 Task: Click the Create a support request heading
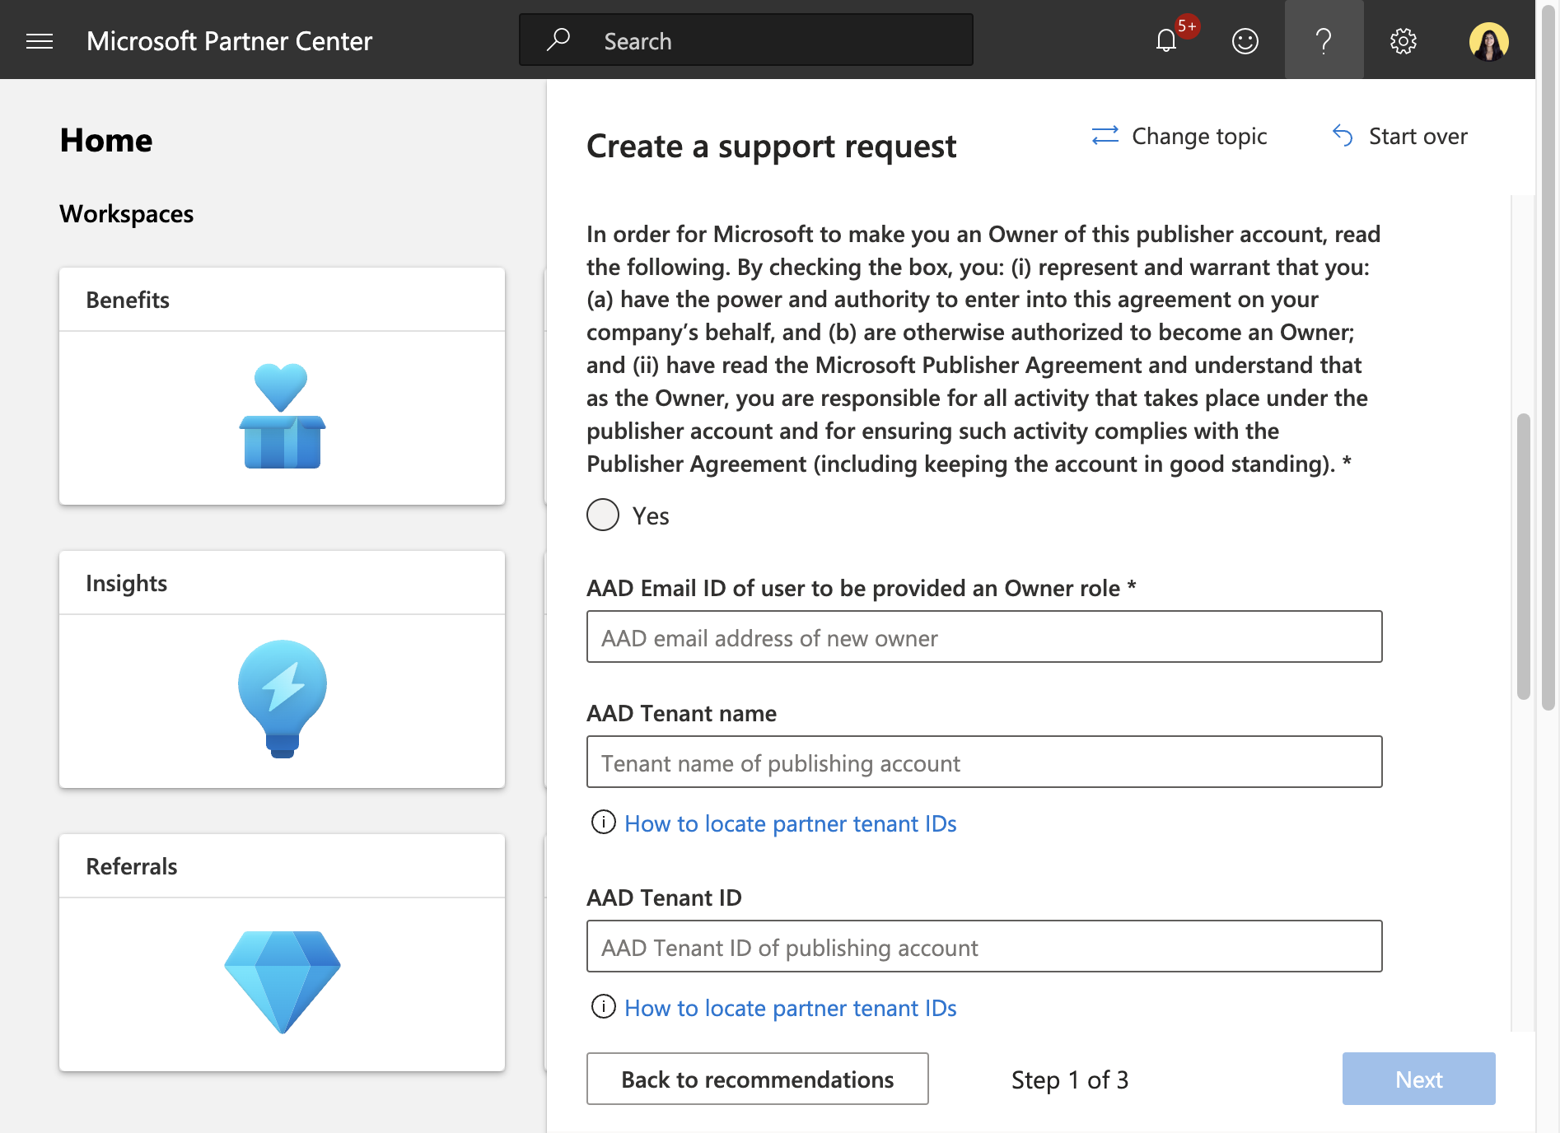[x=771, y=146]
